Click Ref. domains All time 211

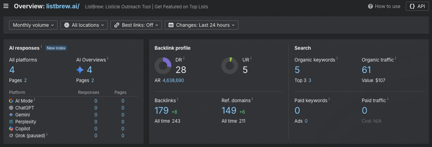click(234, 121)
